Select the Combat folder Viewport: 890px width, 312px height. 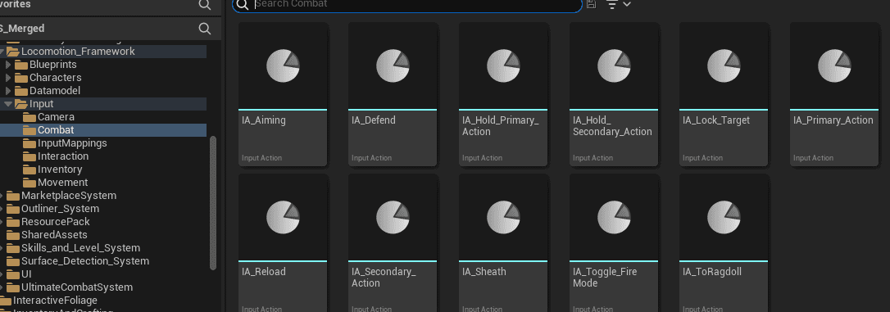point(103,130)
